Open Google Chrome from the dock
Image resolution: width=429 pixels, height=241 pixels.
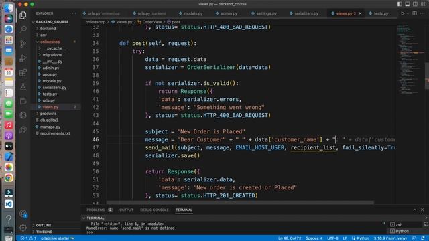(9, 178)
